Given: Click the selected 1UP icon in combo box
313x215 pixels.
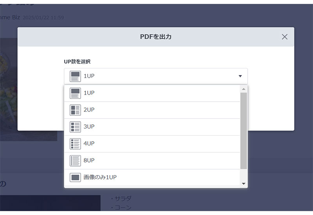Looking at the screenshot, I should point(75,76).
